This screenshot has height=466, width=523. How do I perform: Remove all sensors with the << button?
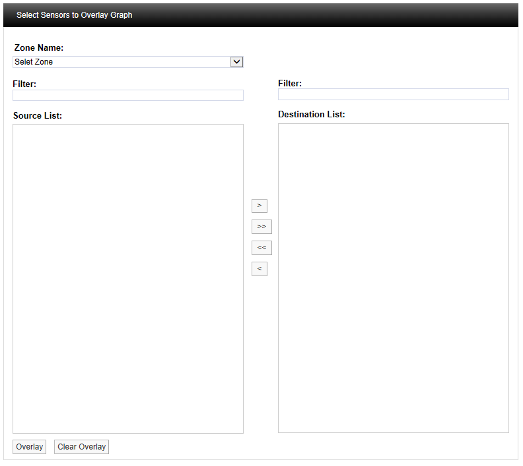261,248
